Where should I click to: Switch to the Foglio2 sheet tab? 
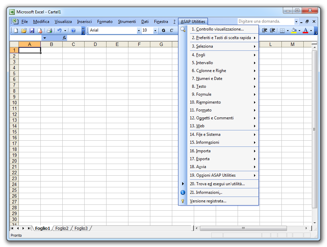tap(62, 228)
